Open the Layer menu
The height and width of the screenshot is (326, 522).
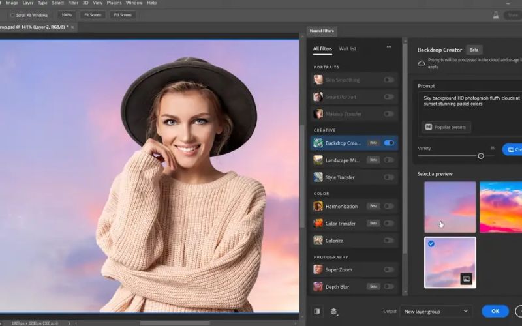point(28,3)
